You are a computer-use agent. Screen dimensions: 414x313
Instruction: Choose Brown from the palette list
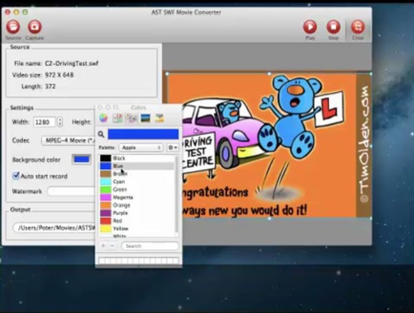point(137,174)
